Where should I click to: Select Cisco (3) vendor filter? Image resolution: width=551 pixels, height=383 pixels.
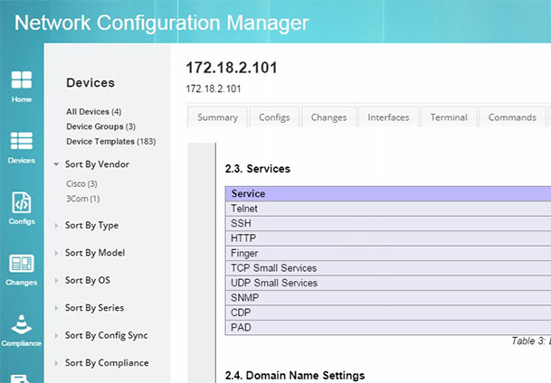[x=81, y=184]
